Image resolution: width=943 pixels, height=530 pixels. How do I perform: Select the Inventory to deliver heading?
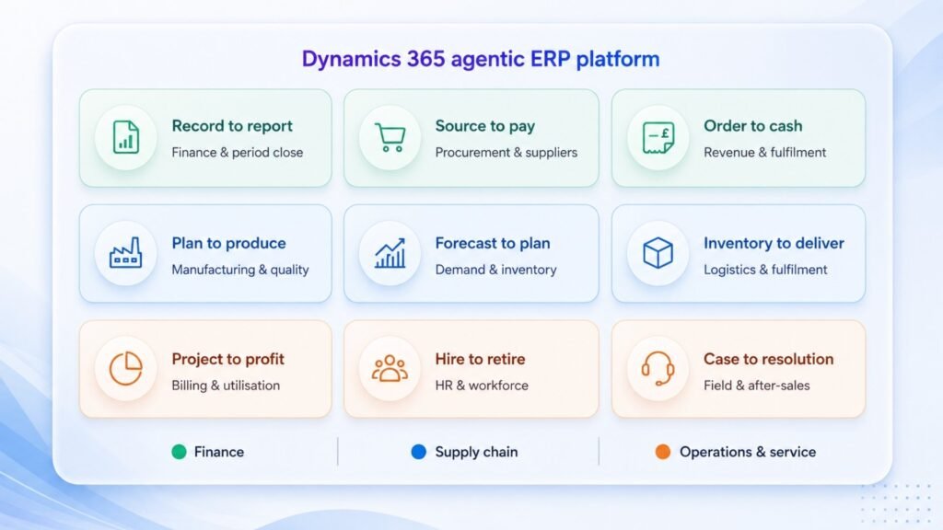click(x=774, y=243)
